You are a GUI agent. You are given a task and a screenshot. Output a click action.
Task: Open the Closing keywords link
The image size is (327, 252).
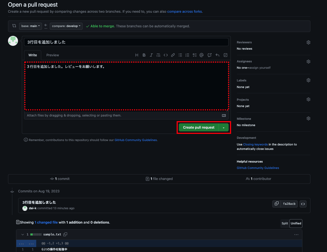[x=255, y=144]
